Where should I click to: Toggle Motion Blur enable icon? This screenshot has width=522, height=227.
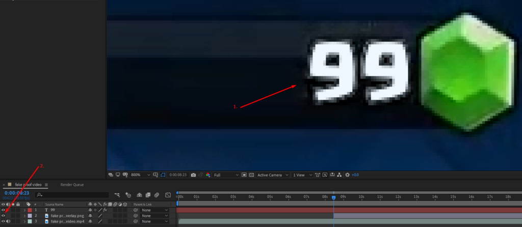tap(156, 195)
